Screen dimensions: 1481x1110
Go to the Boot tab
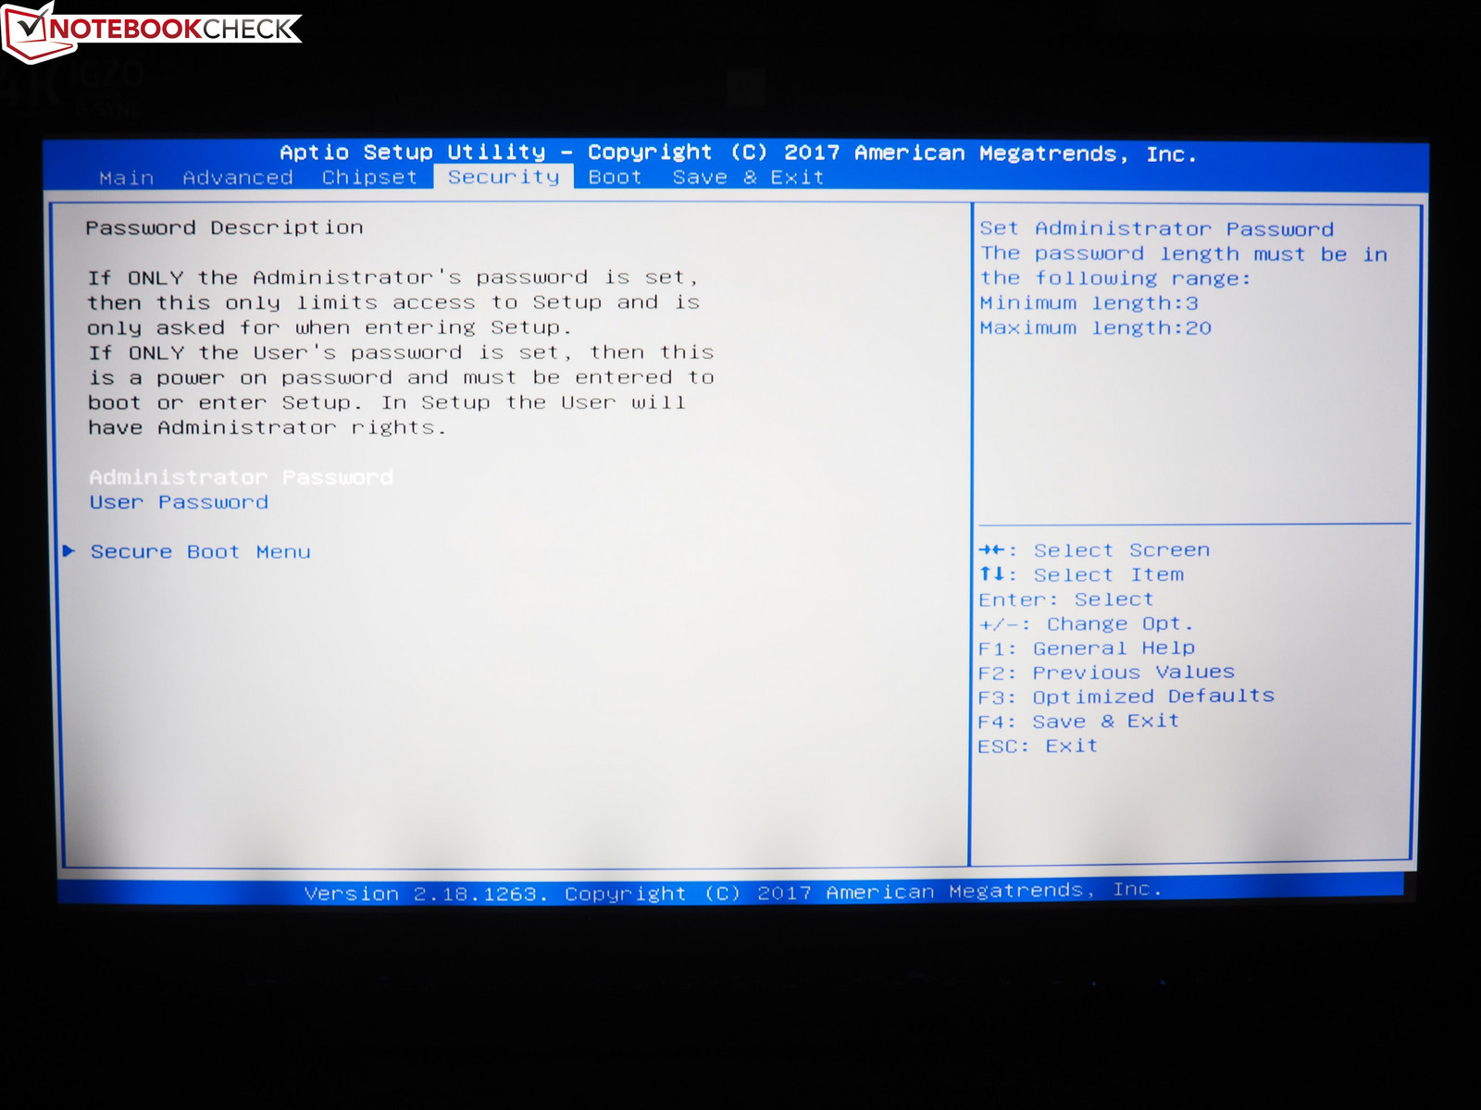(616, 178)
